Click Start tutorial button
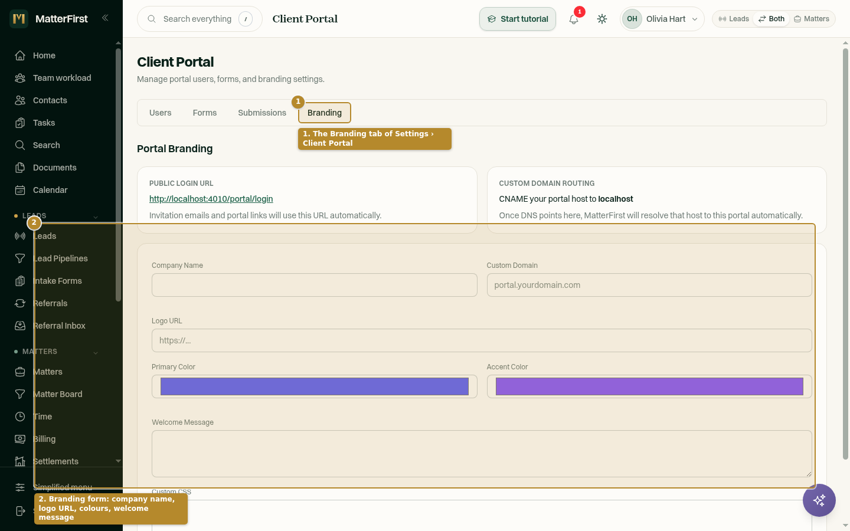 tap(518, 19)
